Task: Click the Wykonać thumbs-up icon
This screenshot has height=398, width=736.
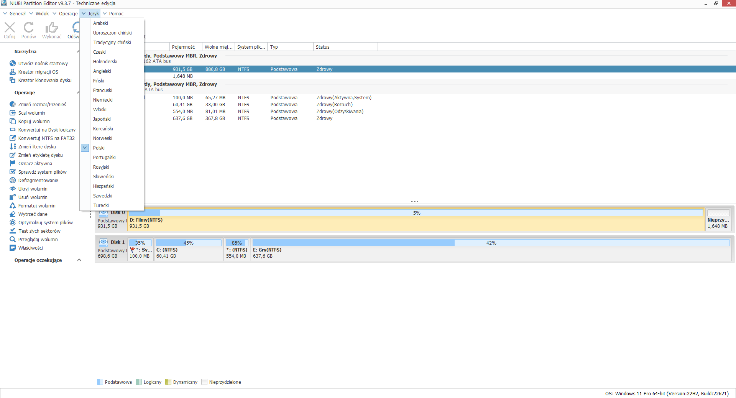Action: tap(52, 27)
